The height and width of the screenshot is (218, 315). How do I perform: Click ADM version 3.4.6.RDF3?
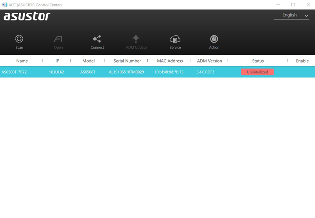click(x=205, y=72)
